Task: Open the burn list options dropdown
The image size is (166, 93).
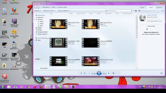Action: pos(163,11)
